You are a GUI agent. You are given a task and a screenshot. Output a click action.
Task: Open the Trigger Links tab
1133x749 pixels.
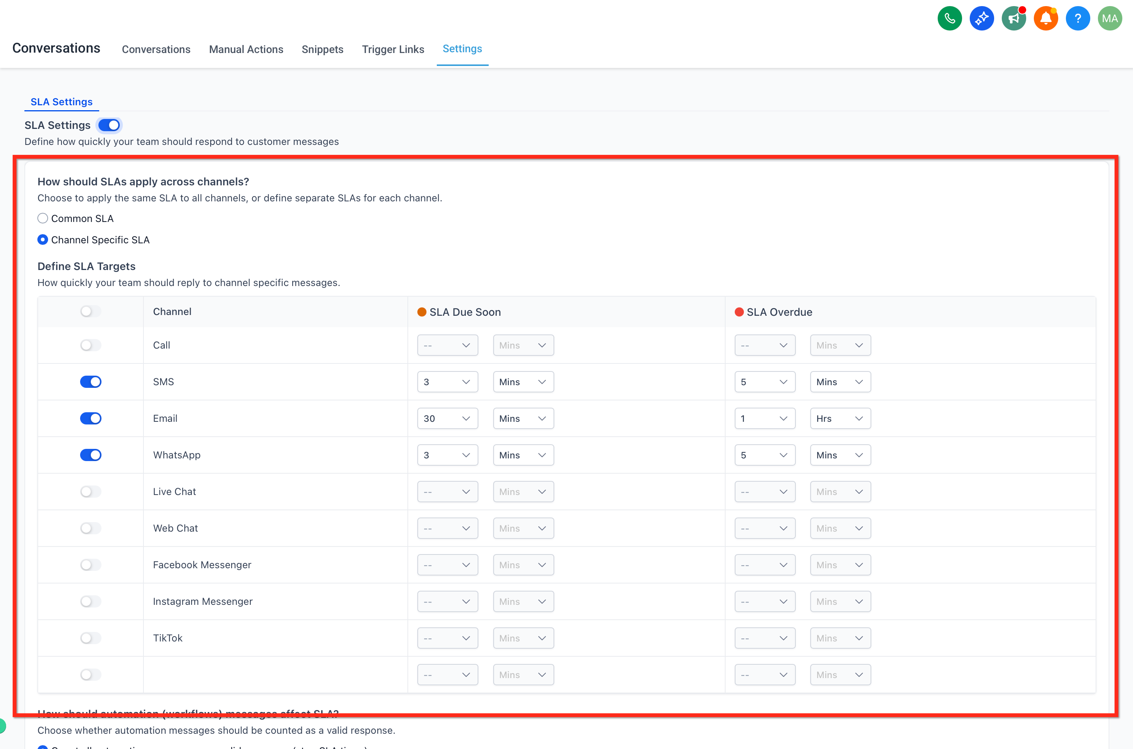click(393, 49)
